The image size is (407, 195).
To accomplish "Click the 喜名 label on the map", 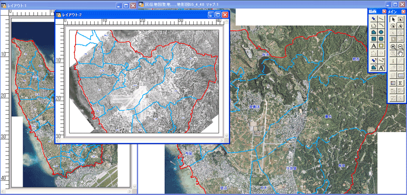I will 328,117.
